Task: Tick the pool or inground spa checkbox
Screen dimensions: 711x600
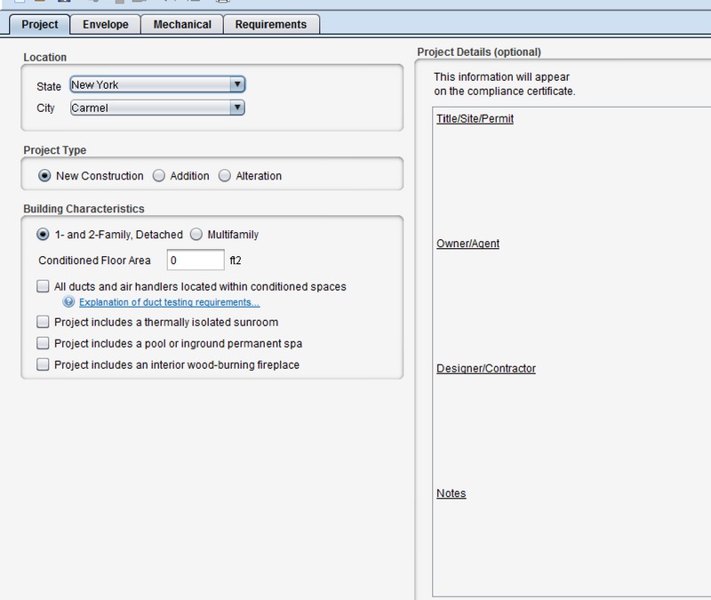Action: click(x=43, y=343)
